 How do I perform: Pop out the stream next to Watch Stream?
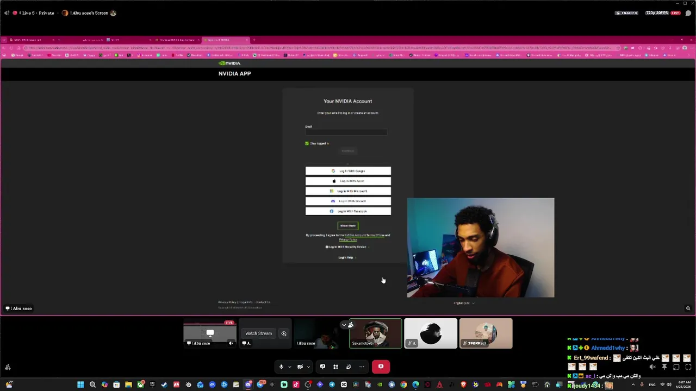(x=283, y=333)
